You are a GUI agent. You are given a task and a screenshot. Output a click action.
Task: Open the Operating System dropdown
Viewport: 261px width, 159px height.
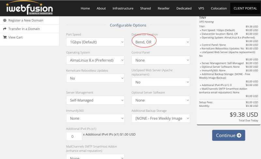point(95,60)
